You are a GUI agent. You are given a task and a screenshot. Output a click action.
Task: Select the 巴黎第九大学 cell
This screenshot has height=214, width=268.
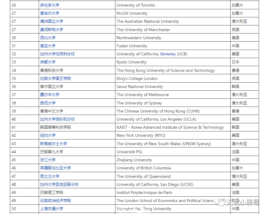point(77,152)
